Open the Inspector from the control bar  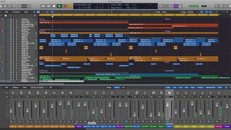click(x=5, y=6)
